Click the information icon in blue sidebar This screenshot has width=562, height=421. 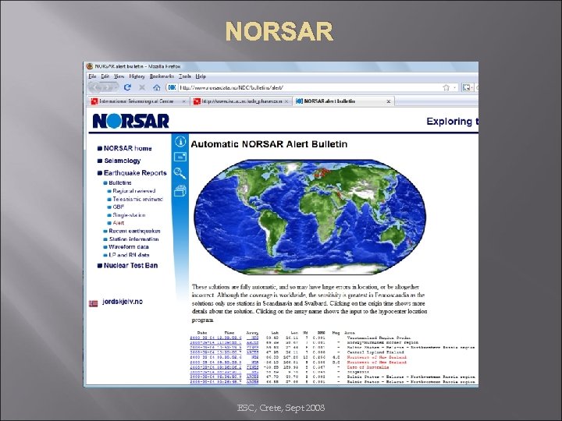point(180,141)
